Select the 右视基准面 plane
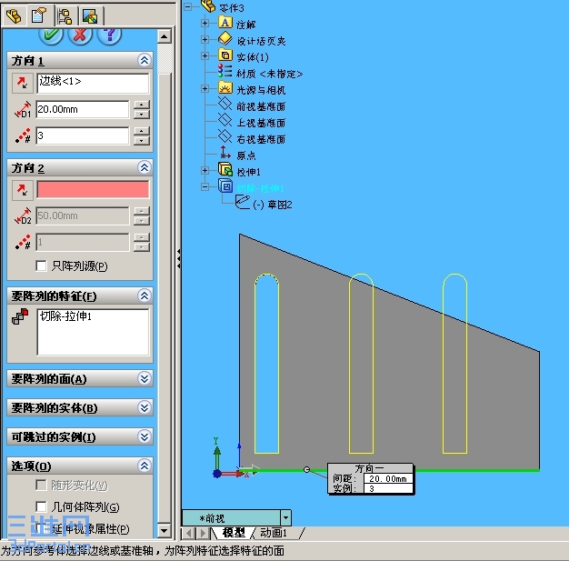The image size is (569, 561). pos(261,139)
